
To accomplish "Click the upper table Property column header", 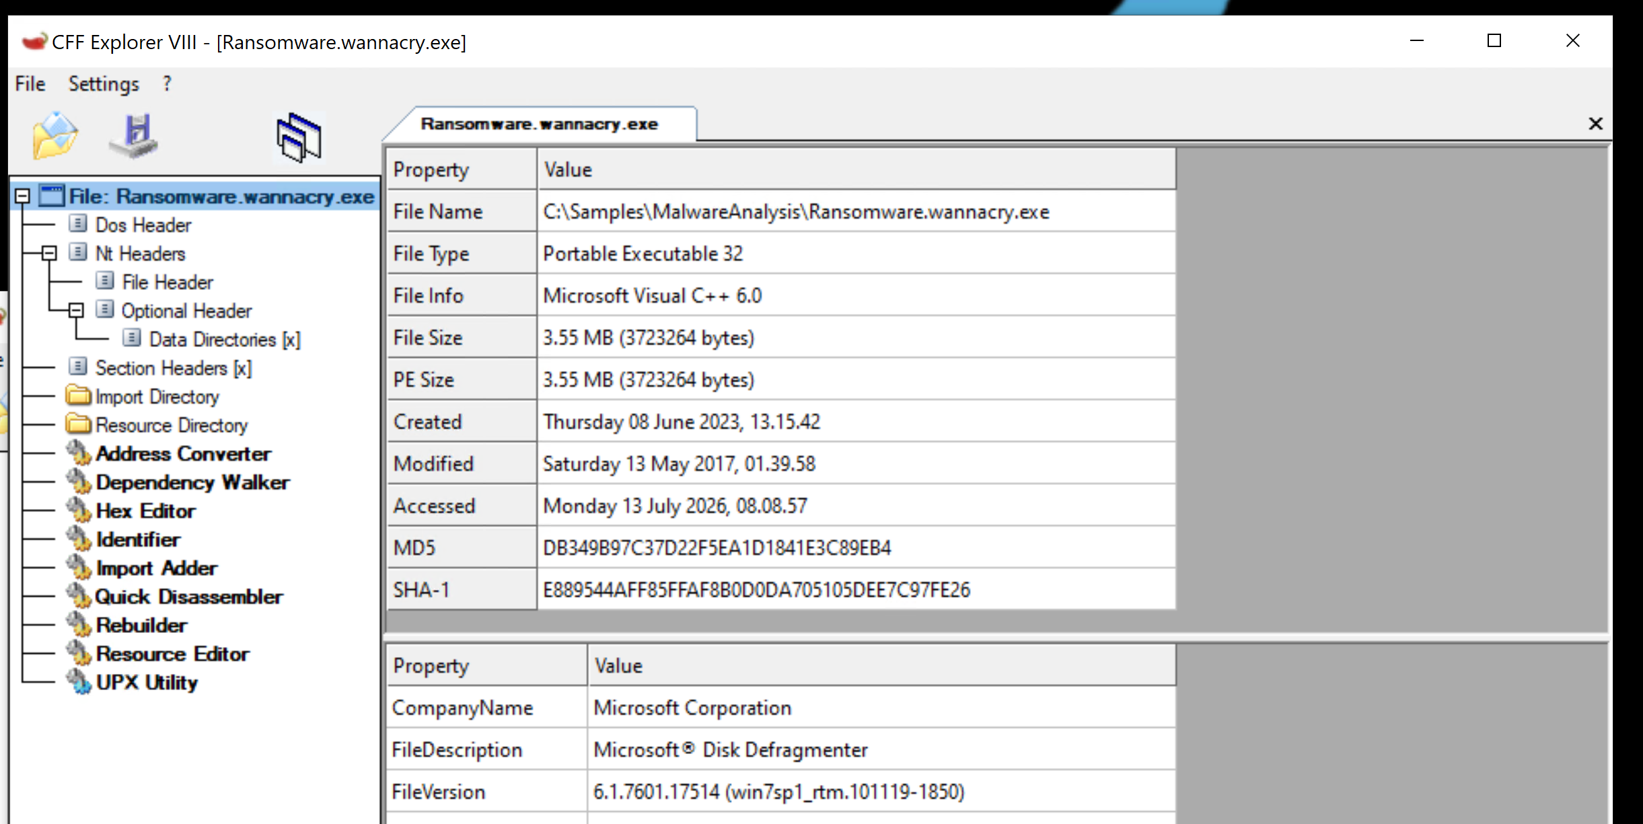I will click(462, 170).
